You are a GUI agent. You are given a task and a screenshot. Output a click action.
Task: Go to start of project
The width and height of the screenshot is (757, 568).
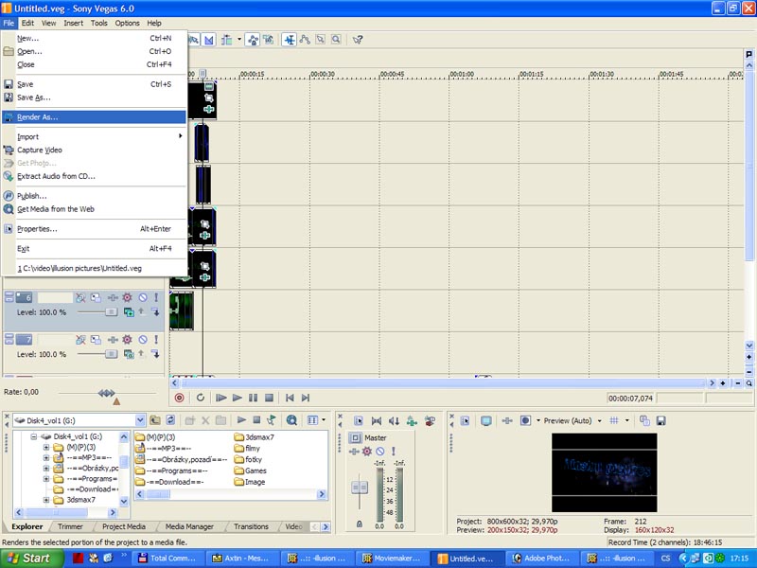[x=290, y=398]
